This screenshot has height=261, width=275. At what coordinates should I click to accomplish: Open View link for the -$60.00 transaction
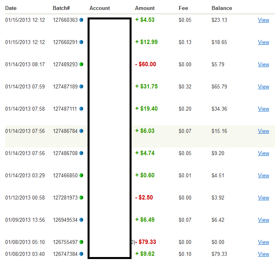click(263, 64)
